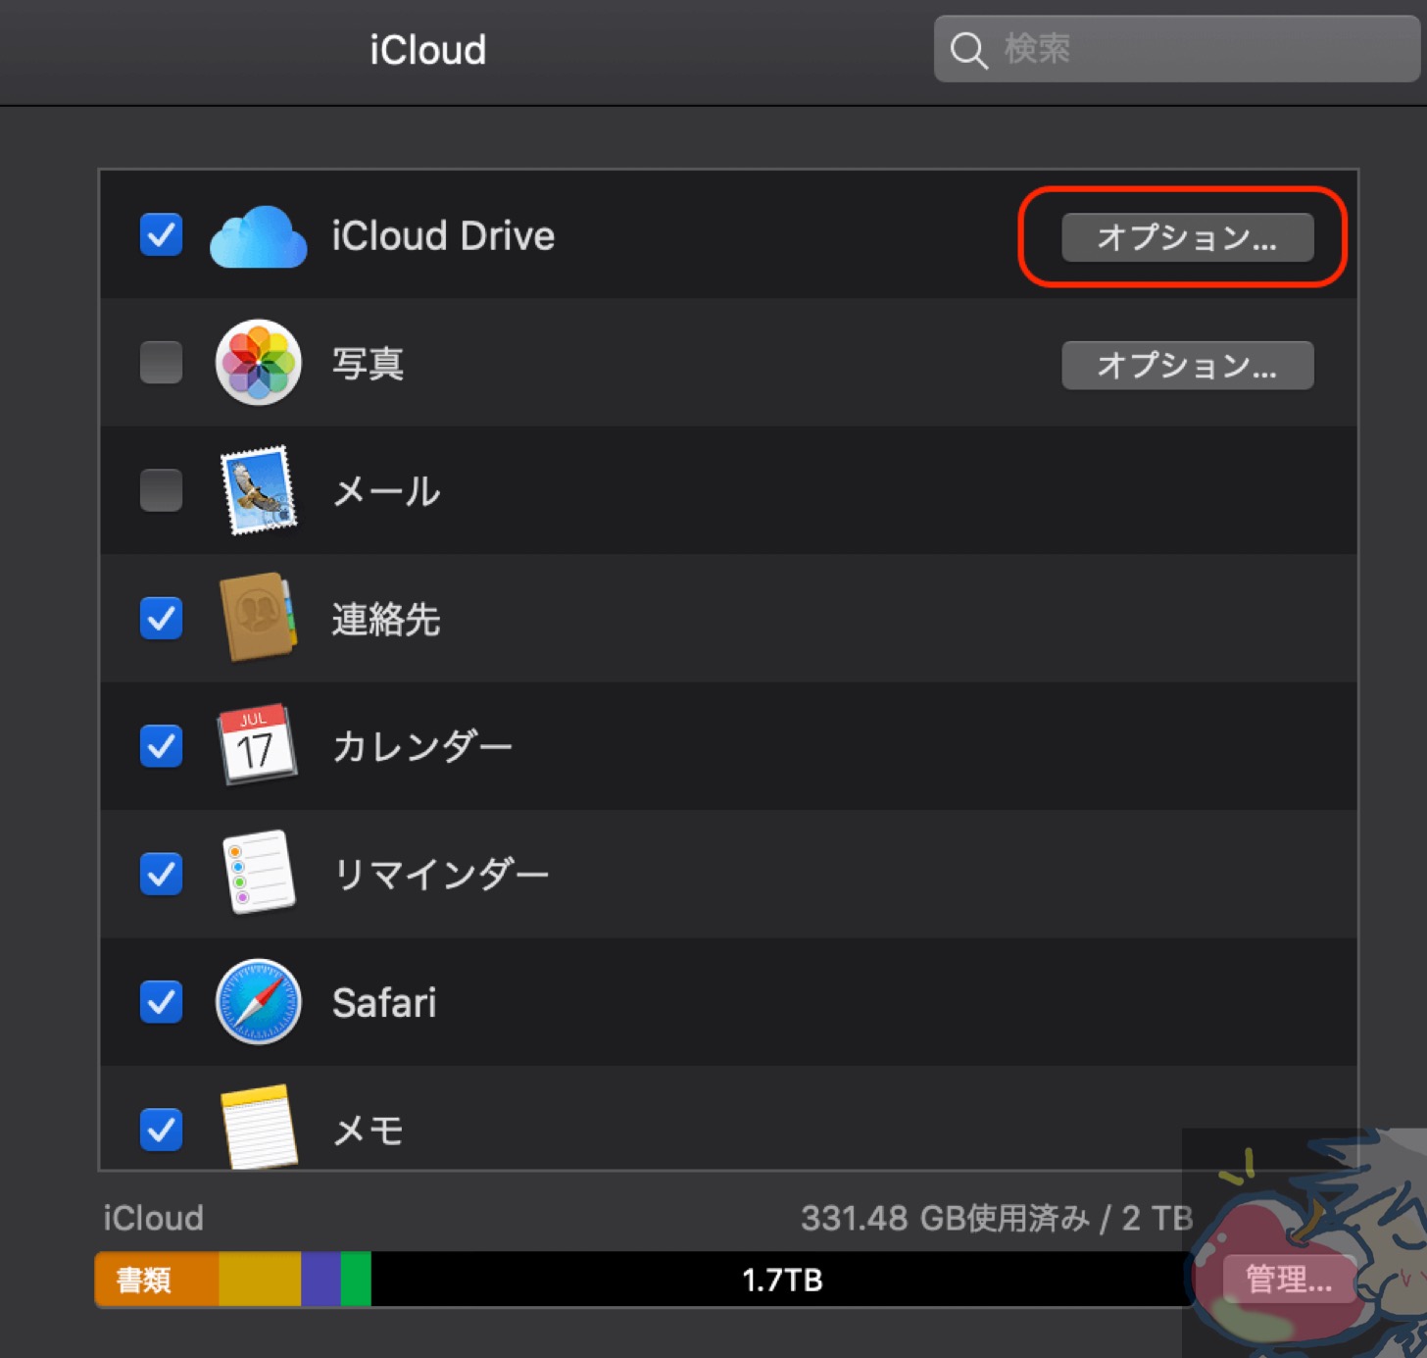Click the iCloud label above storage bar
Image resolution: width=1427 pixels, height=1358 pixels.
[x=154, y=1218]
